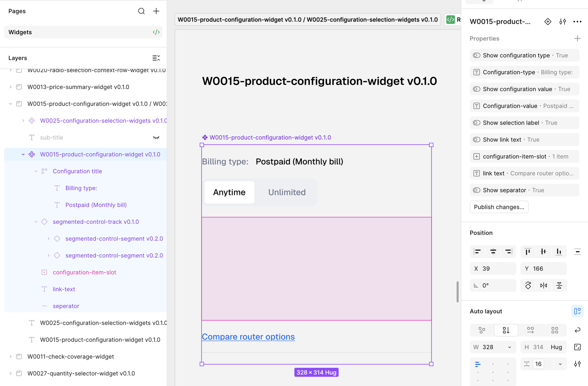Image resolution: width=588 pixels, height=386 pixels.
Task: Click X position input field
Action: 493,269
